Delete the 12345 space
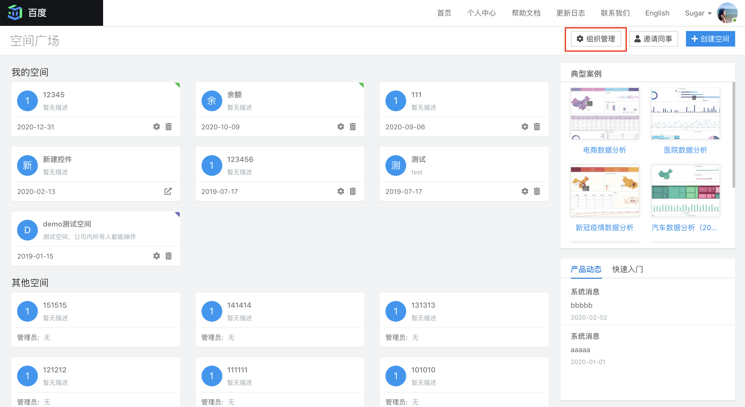 click(x=169, y=127)
